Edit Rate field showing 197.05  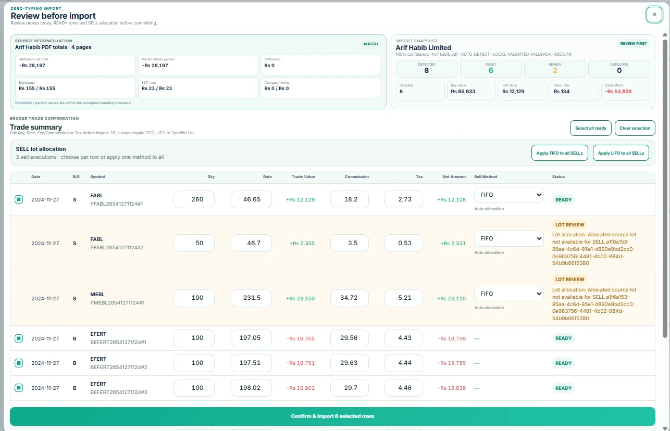click(251, 338)
